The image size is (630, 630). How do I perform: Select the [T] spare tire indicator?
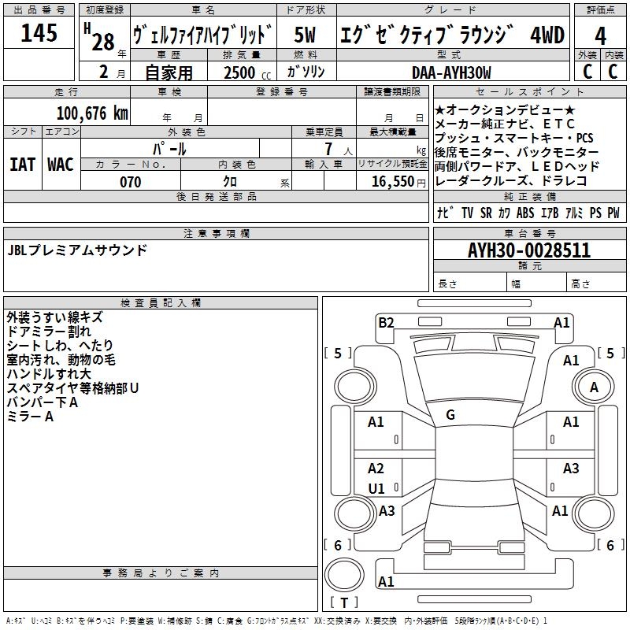[x=343, y=603]
